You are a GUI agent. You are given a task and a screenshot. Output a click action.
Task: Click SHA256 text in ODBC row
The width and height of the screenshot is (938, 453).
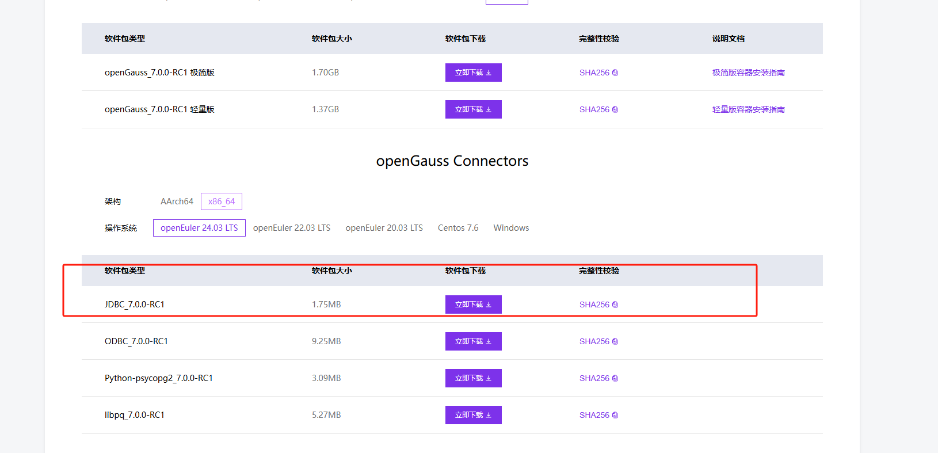click(x=594, y=341)
